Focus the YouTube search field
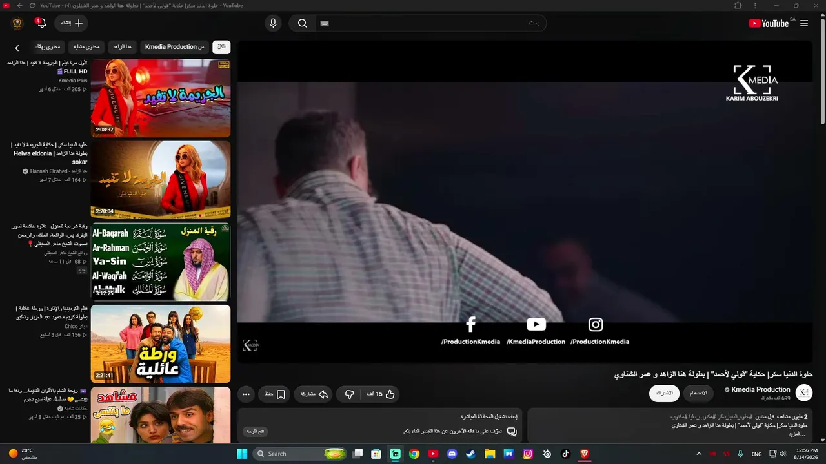826x464 pixels. tap(430, 23)
